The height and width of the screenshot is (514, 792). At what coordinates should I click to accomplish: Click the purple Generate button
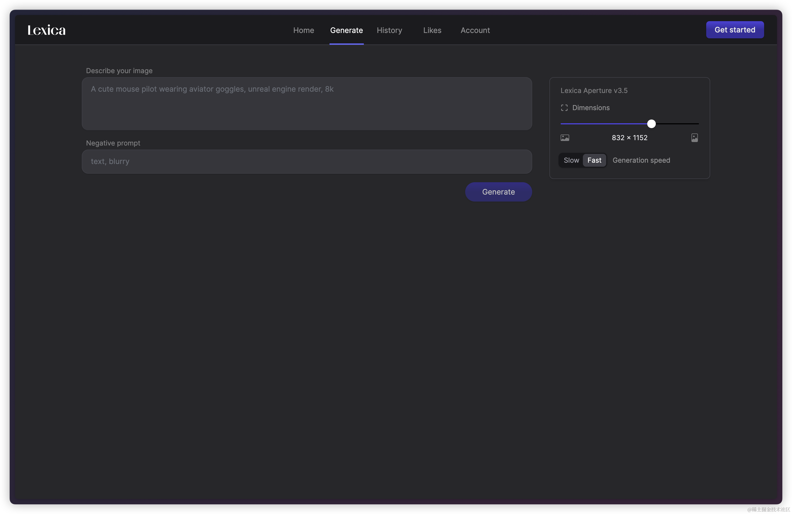498,192
